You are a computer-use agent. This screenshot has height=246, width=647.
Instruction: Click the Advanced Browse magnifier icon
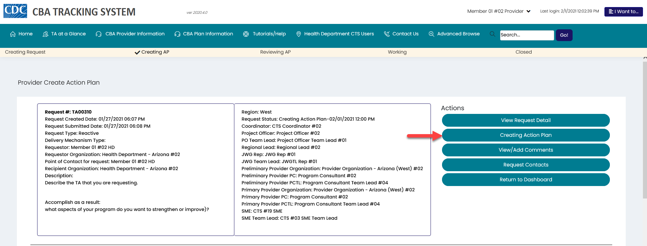pos(431,34)
